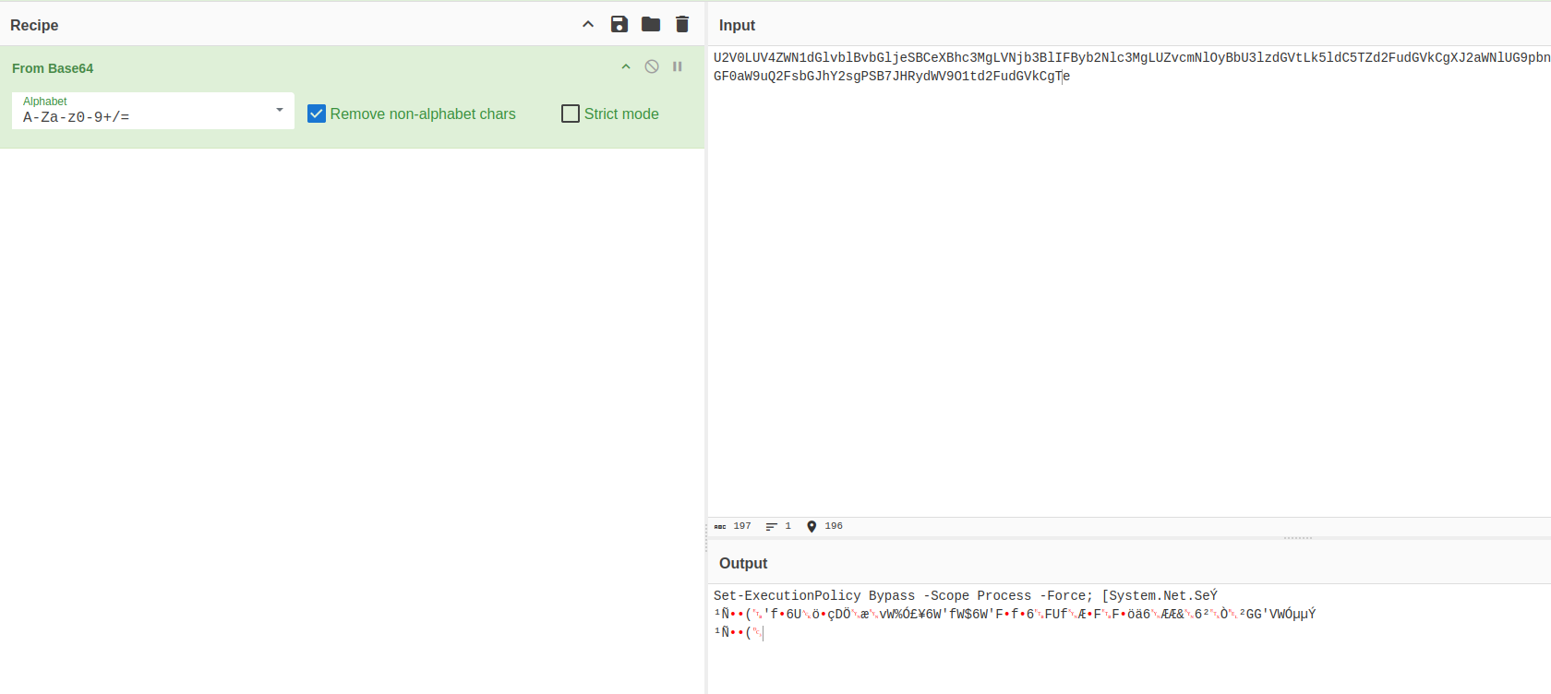Click the input line count indicator
Screen dimensions: 1551x694
coord(778,526)
